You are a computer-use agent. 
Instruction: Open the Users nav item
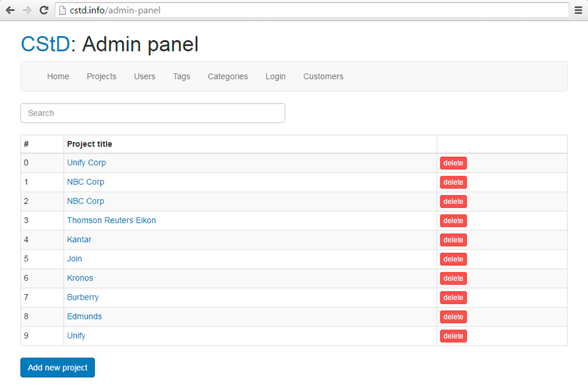click(x=145, y=77)
